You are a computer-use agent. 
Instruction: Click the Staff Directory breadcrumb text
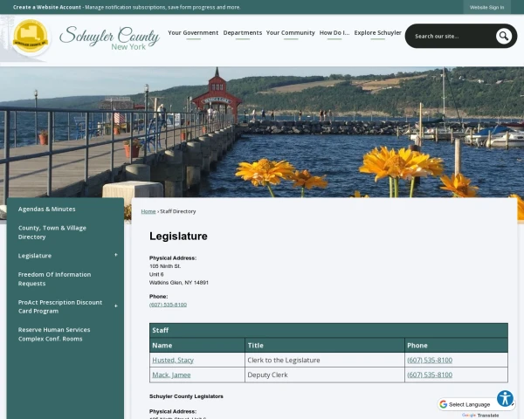[178, 211]
